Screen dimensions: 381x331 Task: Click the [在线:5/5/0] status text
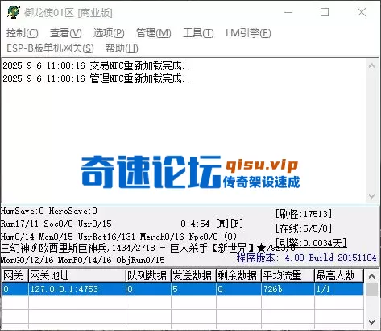point(304,228)
